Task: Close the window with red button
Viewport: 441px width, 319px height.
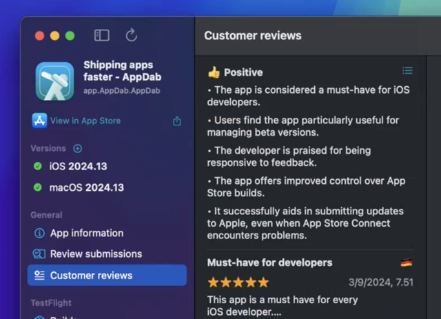Action: 40,36
